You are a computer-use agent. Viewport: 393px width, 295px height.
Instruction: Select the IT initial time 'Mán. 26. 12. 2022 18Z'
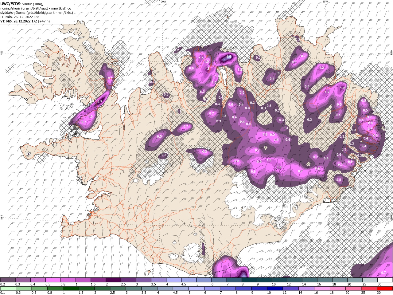(x=23, y=17)
